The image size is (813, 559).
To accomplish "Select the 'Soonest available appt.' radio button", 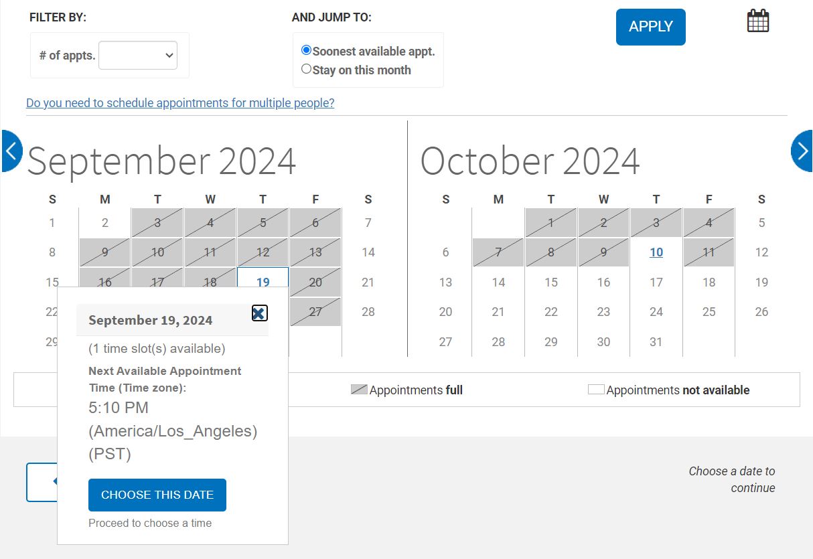I will pos(306,50).
